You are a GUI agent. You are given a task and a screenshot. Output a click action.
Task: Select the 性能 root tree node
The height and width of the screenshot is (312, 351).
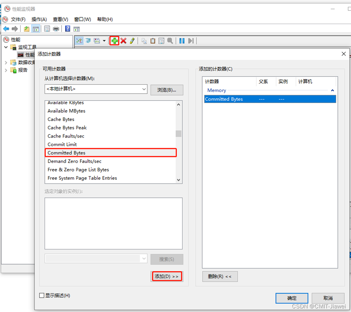[x=15, y=40]
